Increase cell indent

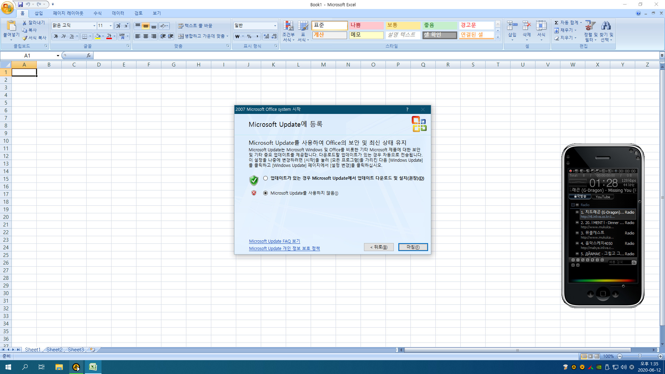[171, 36]
